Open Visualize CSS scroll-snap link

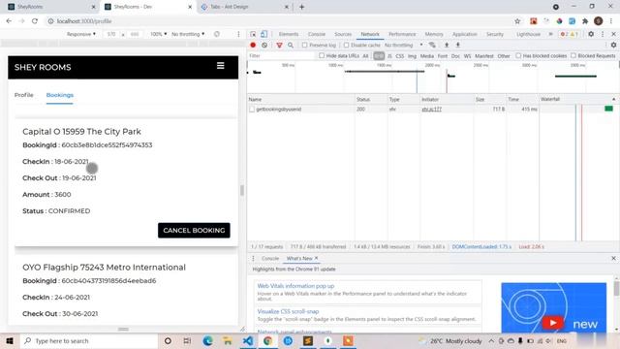288,311
